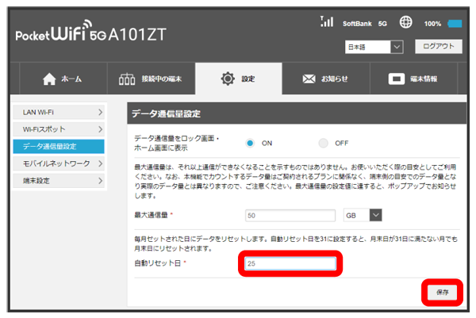Expand the LAN Wi-Fi sidebar item
476x318 pixels.
click(58, 111)
